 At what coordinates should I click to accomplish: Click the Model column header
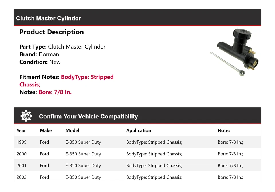click(72, 130)
